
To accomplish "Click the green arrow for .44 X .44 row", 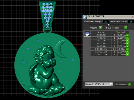I will 128,43.
